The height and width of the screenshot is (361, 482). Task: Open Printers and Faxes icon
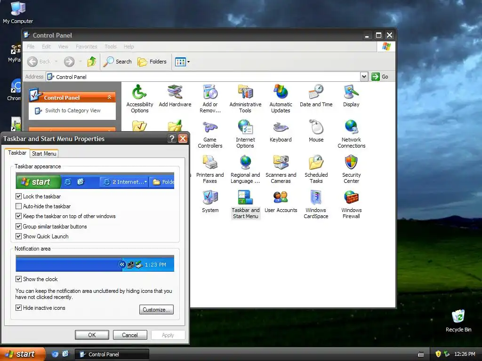[210, 169]
